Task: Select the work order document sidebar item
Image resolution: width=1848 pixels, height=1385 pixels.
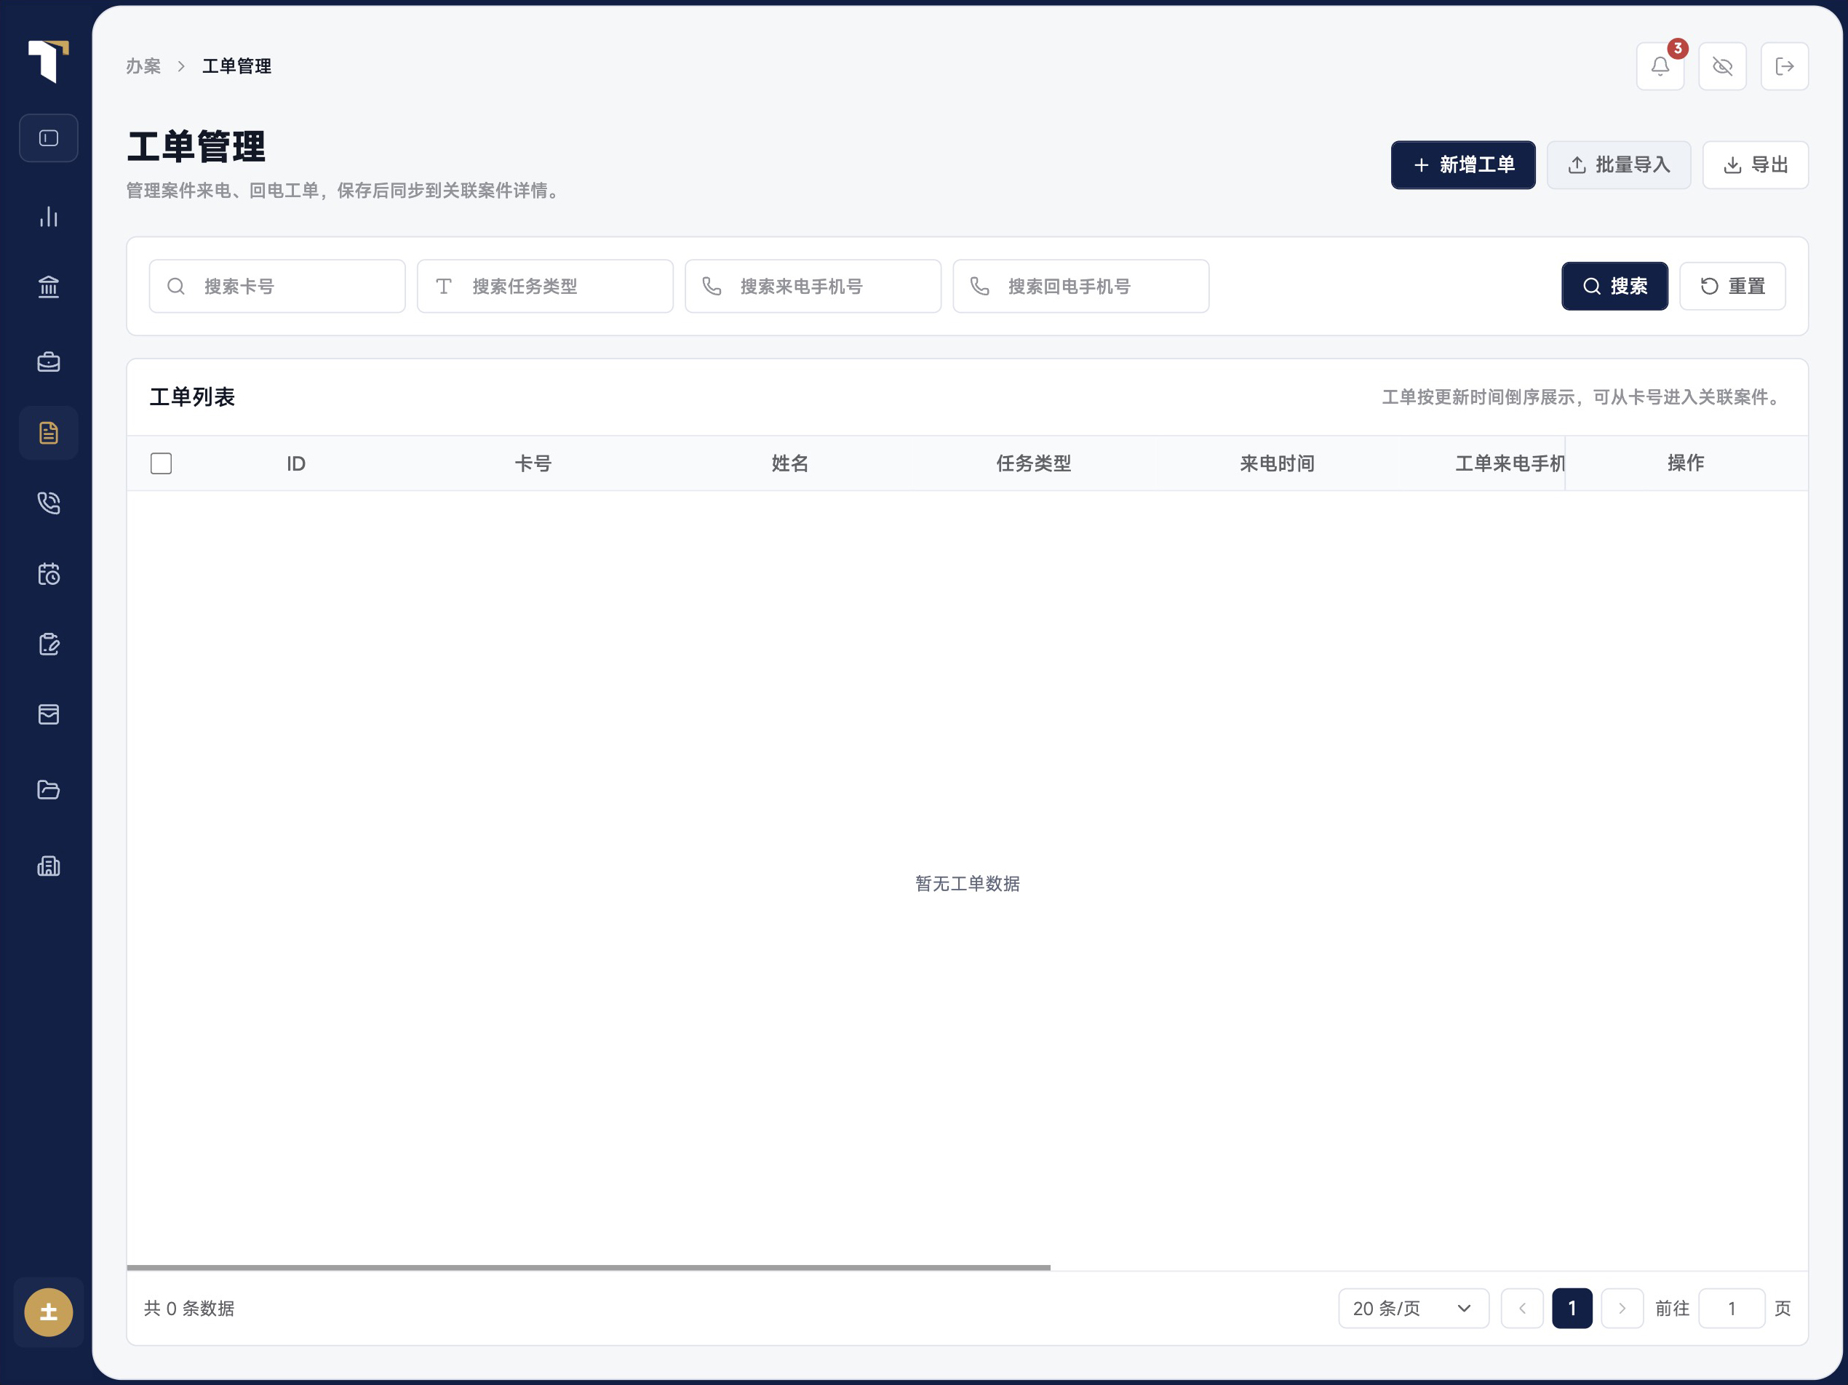Action: click(49, 433)
